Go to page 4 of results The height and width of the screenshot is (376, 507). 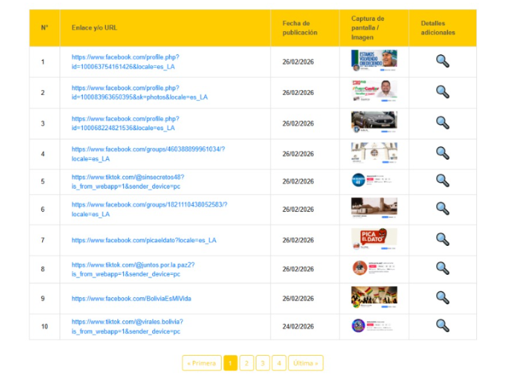(279, 363)
